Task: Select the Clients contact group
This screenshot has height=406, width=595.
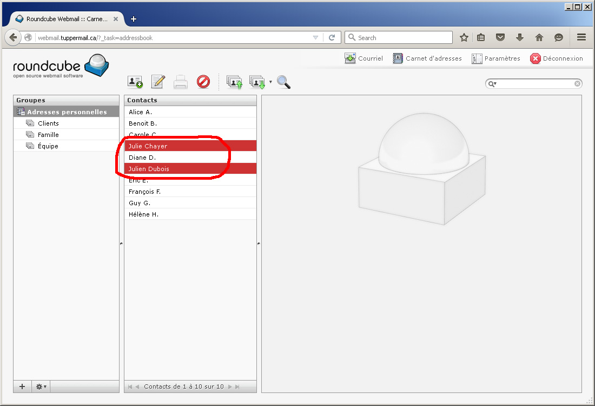Action: tap(48, 123)
